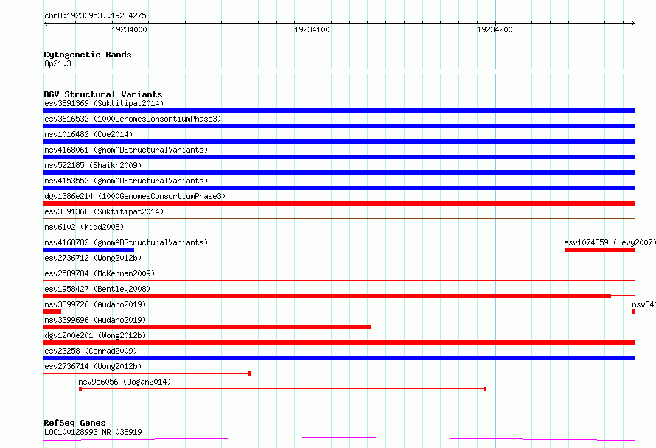Click blue bar under esv3616532
The image size is (656, 448).
tap(339, 126)
